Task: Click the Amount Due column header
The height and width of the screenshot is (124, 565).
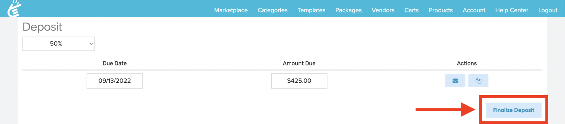Action: [299, 63]
